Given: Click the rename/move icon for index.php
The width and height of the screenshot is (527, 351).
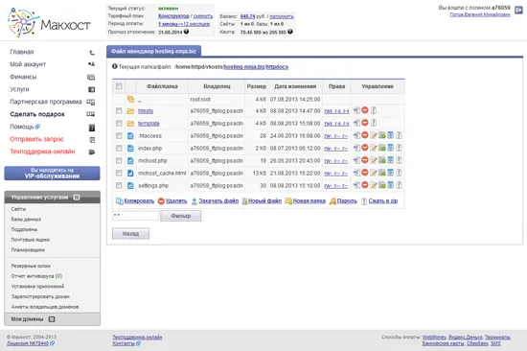Looking at the screenshot, I should [356, 148].
